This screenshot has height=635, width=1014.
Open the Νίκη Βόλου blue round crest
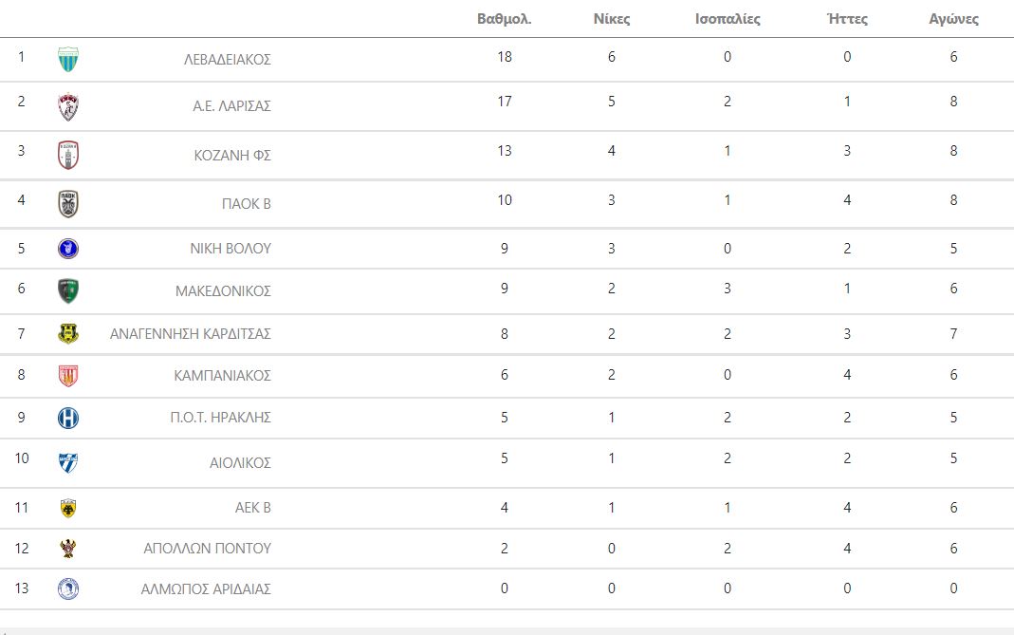68,249
